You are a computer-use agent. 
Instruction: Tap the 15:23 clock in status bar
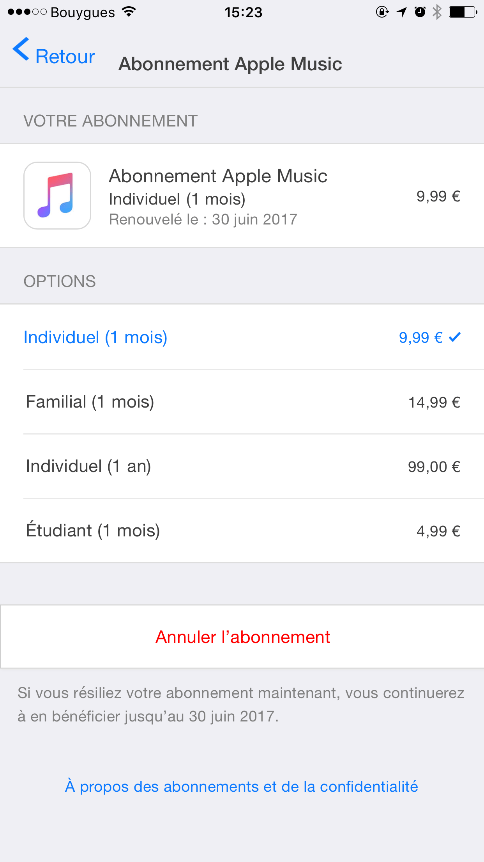(x=243, y=12)
